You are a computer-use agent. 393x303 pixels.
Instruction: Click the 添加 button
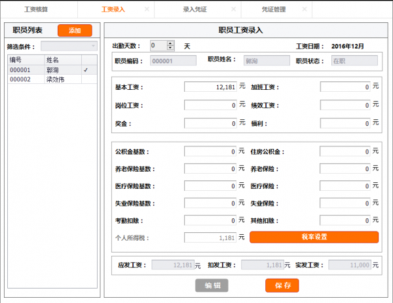coord(75,30)
